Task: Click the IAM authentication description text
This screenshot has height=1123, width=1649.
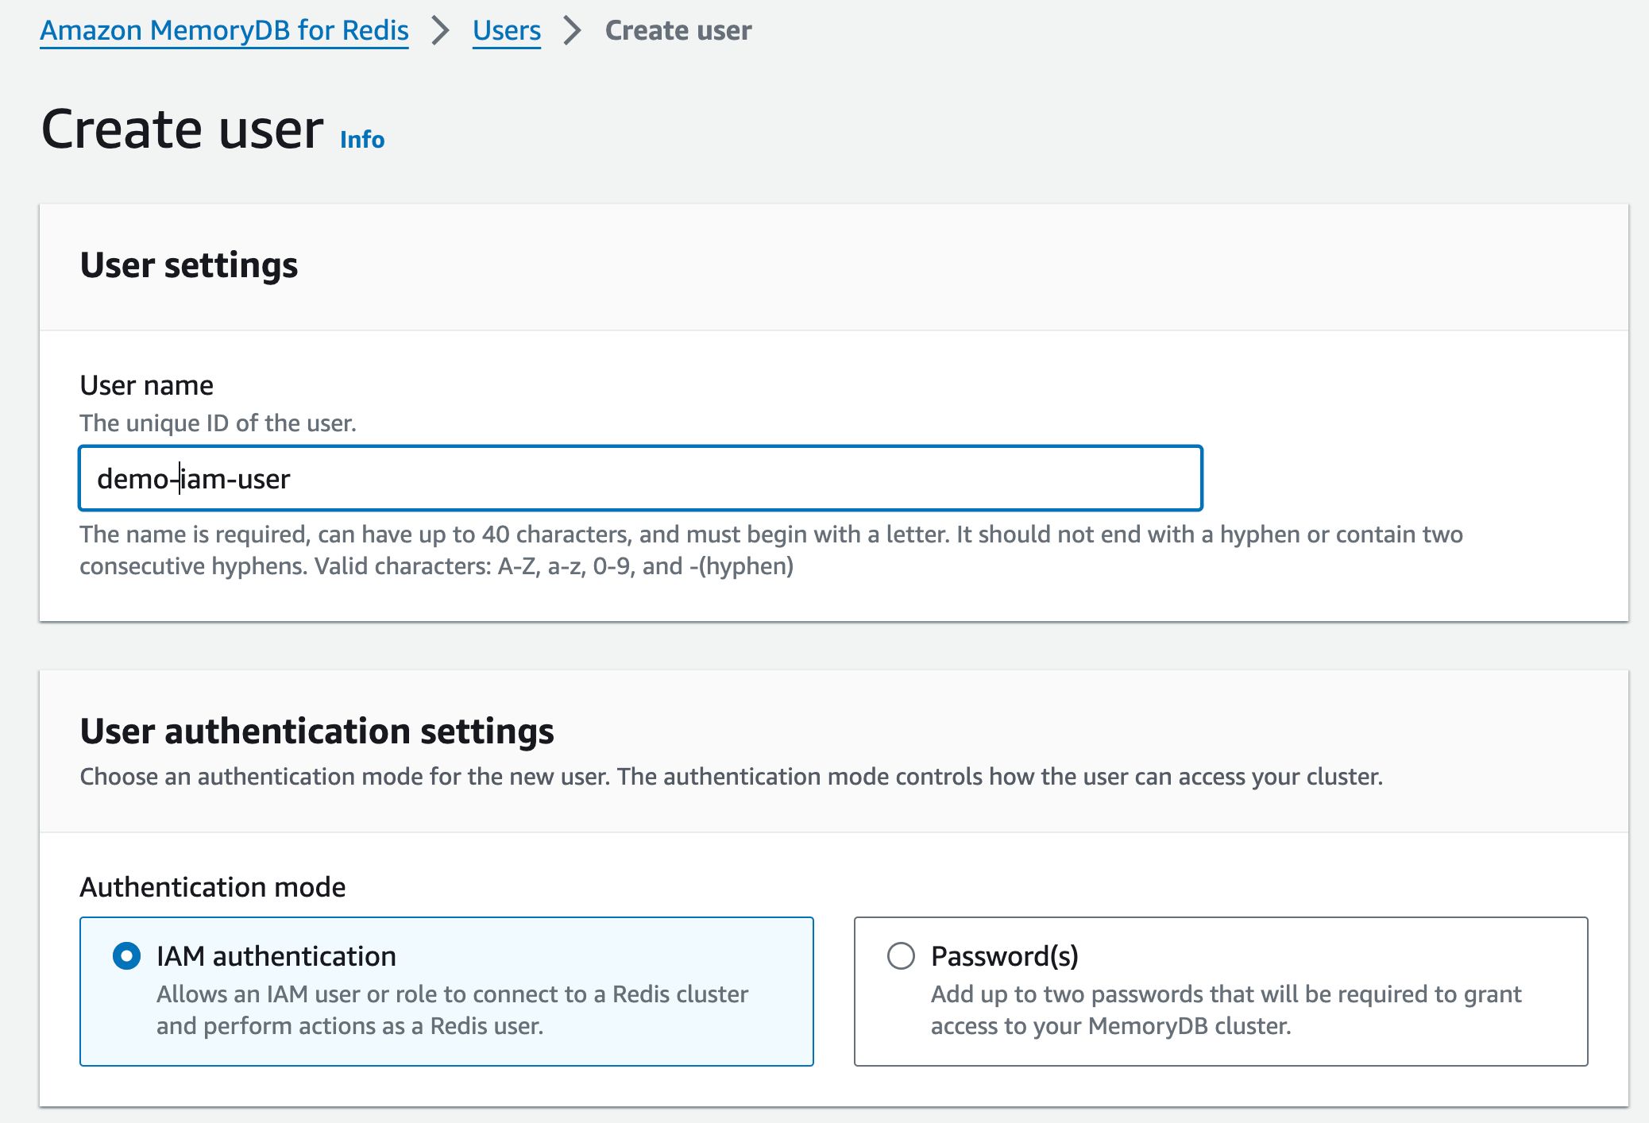Action: pyautogui.click(x=452, y=1009)
